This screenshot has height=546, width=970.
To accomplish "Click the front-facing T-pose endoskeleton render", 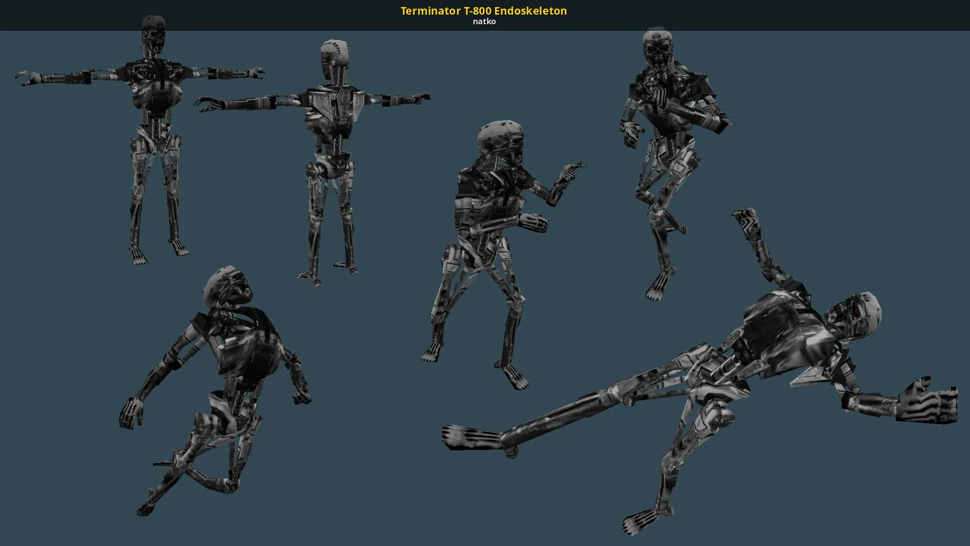I will pos(139,140).
